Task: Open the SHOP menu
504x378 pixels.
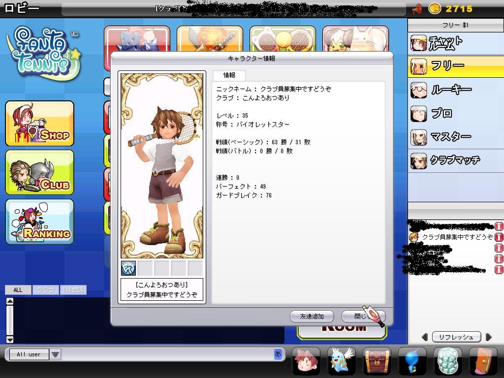Action: 40,124
